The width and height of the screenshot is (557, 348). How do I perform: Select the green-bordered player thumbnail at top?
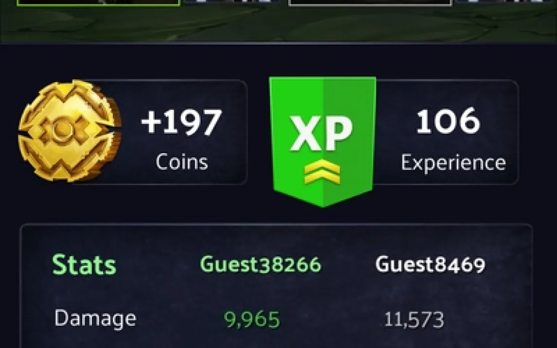tap(98, 2)
